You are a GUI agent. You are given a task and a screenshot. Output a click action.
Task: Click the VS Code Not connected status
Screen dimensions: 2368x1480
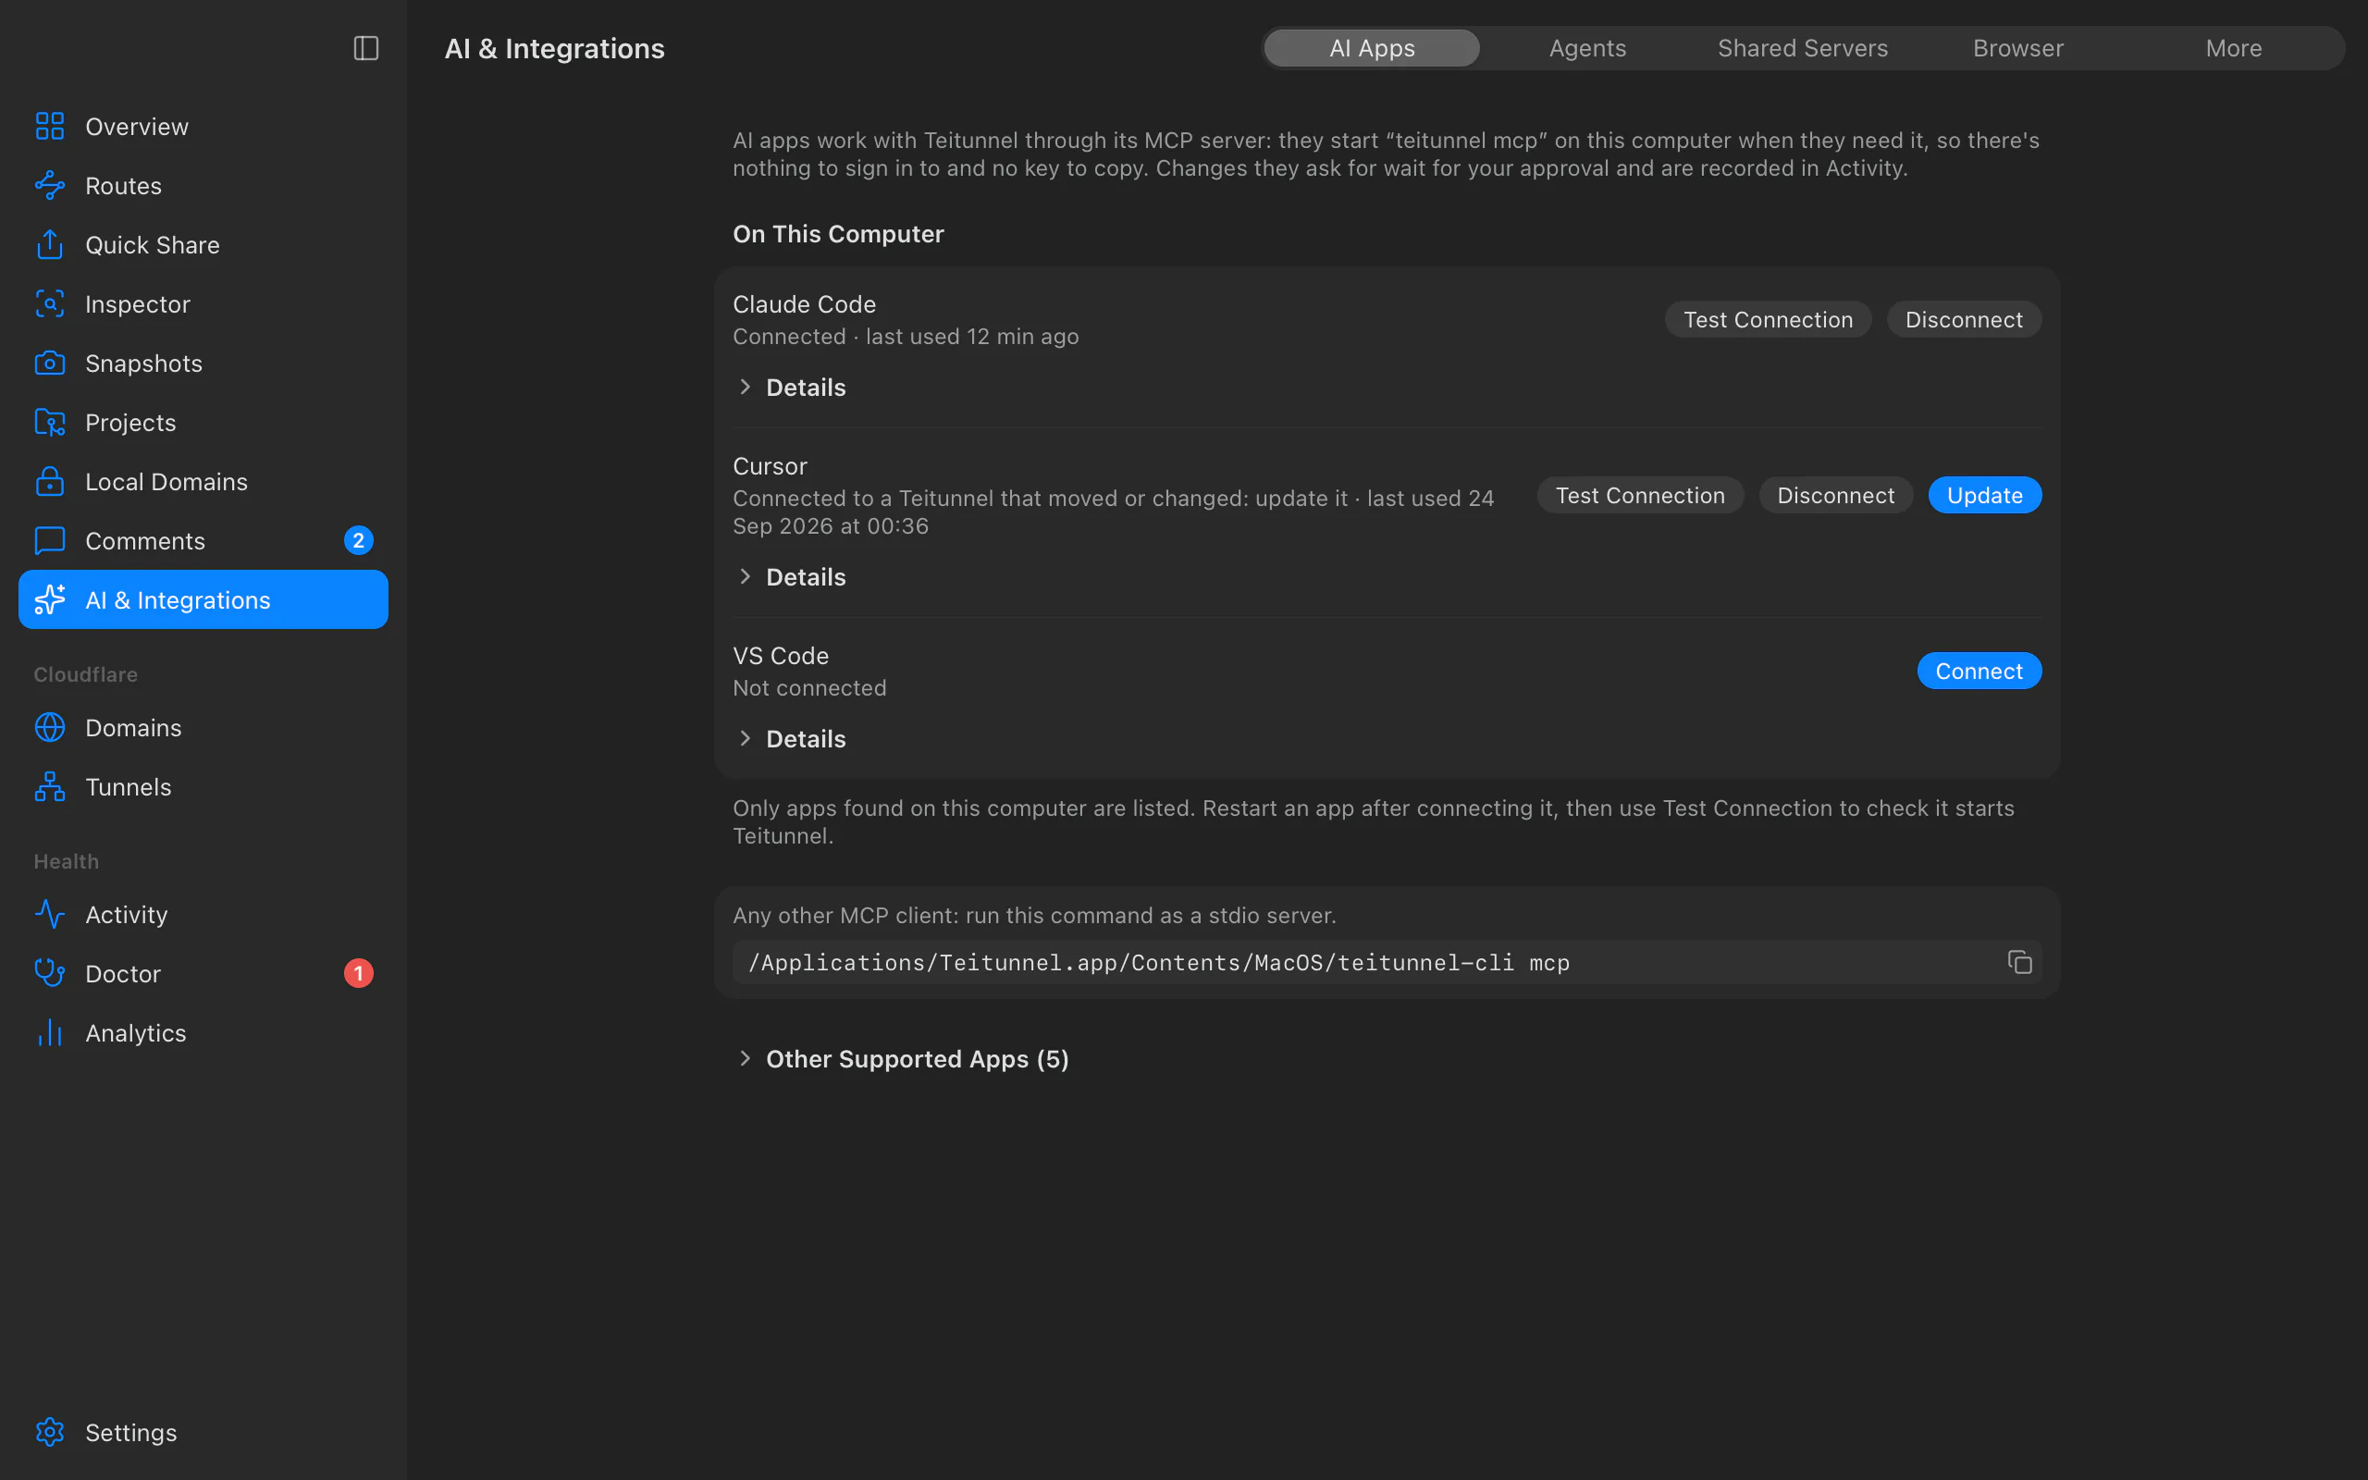[x=809, y=688]
